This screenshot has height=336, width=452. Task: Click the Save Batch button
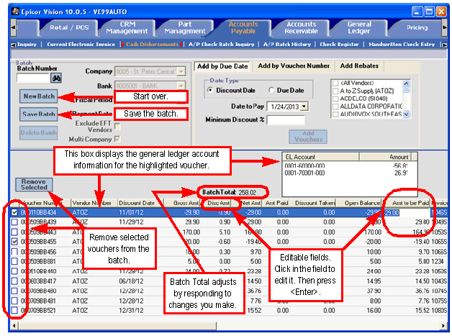[39, 114]
